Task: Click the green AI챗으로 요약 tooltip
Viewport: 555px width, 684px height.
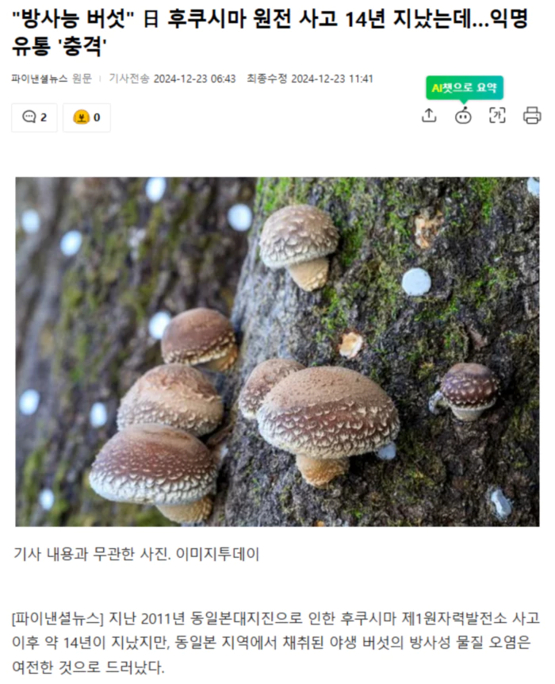Action: pyautogui.click(x=465, y=87)
